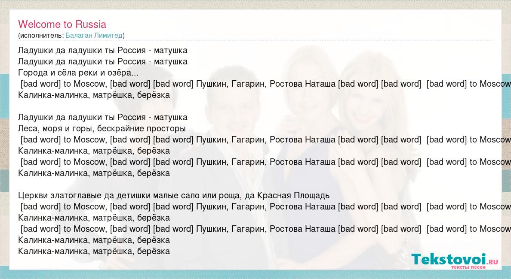Select the line 'Города и сёла реки и озёра...'
The width and height of the screenshot is (511, 279).
click(x=79, y=73)
